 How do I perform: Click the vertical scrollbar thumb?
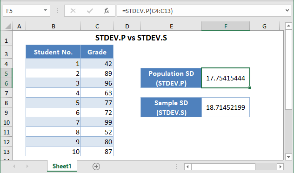288,69
